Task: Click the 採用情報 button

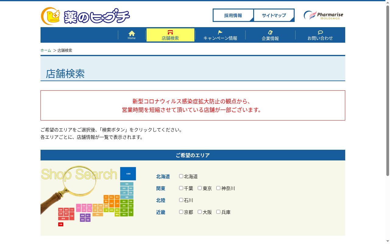Action: tap(233, 15)
